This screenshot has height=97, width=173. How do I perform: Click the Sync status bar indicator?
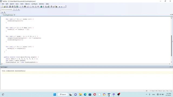pyautogui.click(x=164, y=91)
